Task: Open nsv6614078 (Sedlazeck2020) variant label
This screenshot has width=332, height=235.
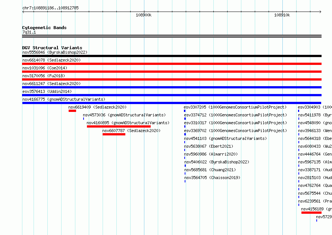Action: click(51, 60)
